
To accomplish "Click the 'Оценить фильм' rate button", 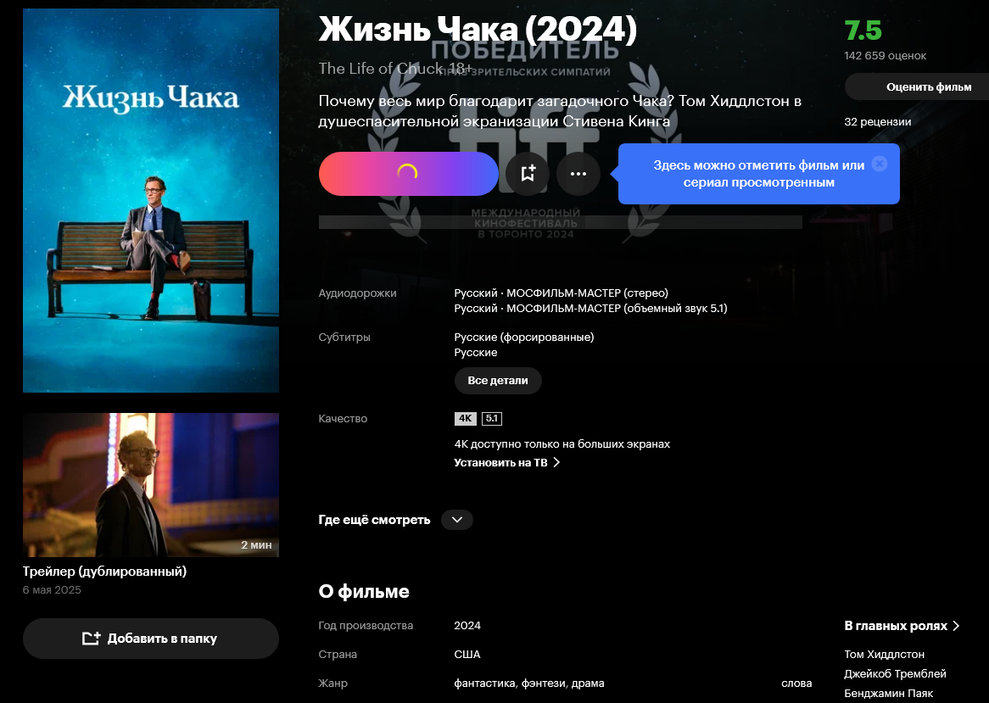I will click(928, 87).
